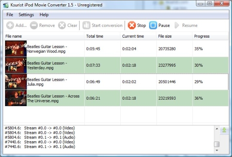The height and width of the screenshot is (157, 232).
Task: Select the Julia video thumbnail
Action: point(16,82)
